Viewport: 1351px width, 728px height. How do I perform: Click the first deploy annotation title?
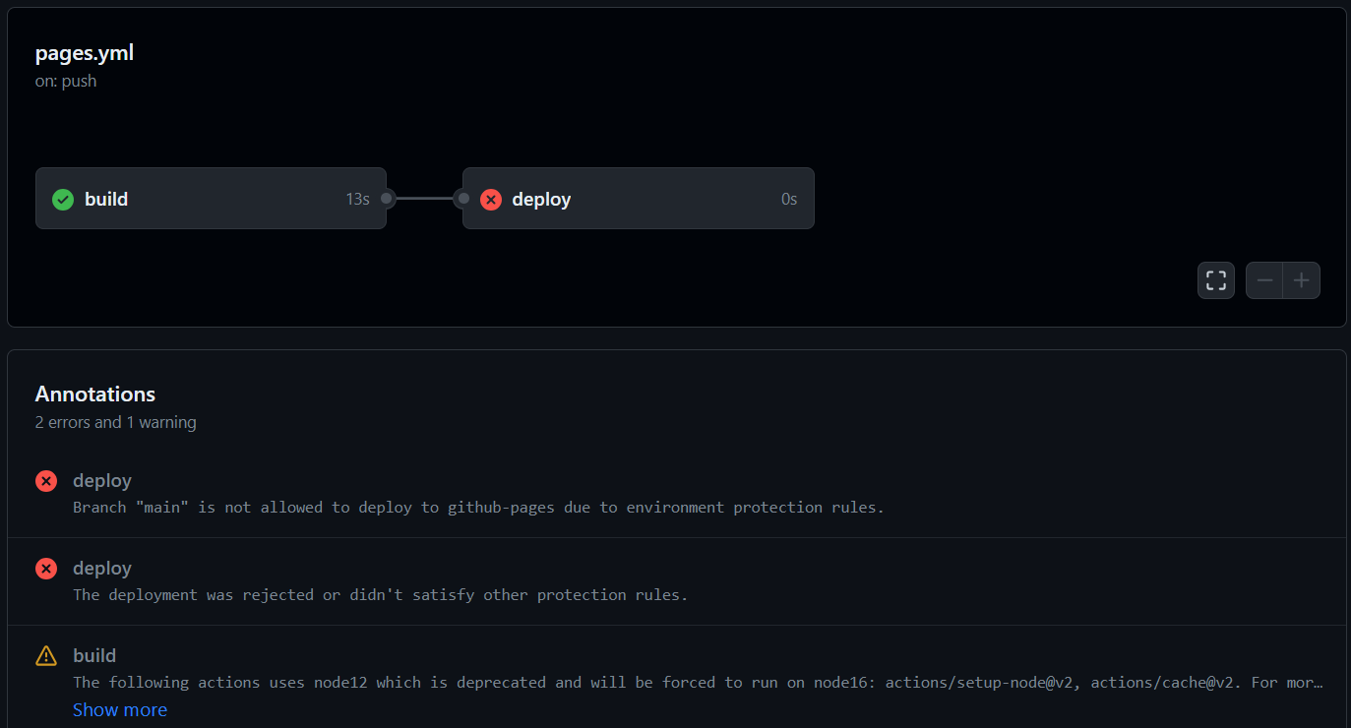tap(102, 480)
